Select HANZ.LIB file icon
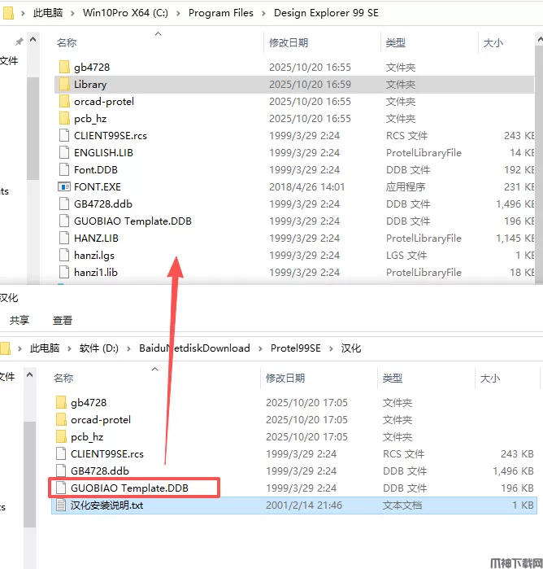Image resolution: width=543 pixels, height=569 pixels. click(x=64, y=238)
